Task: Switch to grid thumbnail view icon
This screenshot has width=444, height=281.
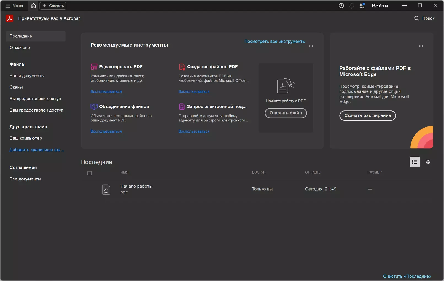Action: coord(428,162)
